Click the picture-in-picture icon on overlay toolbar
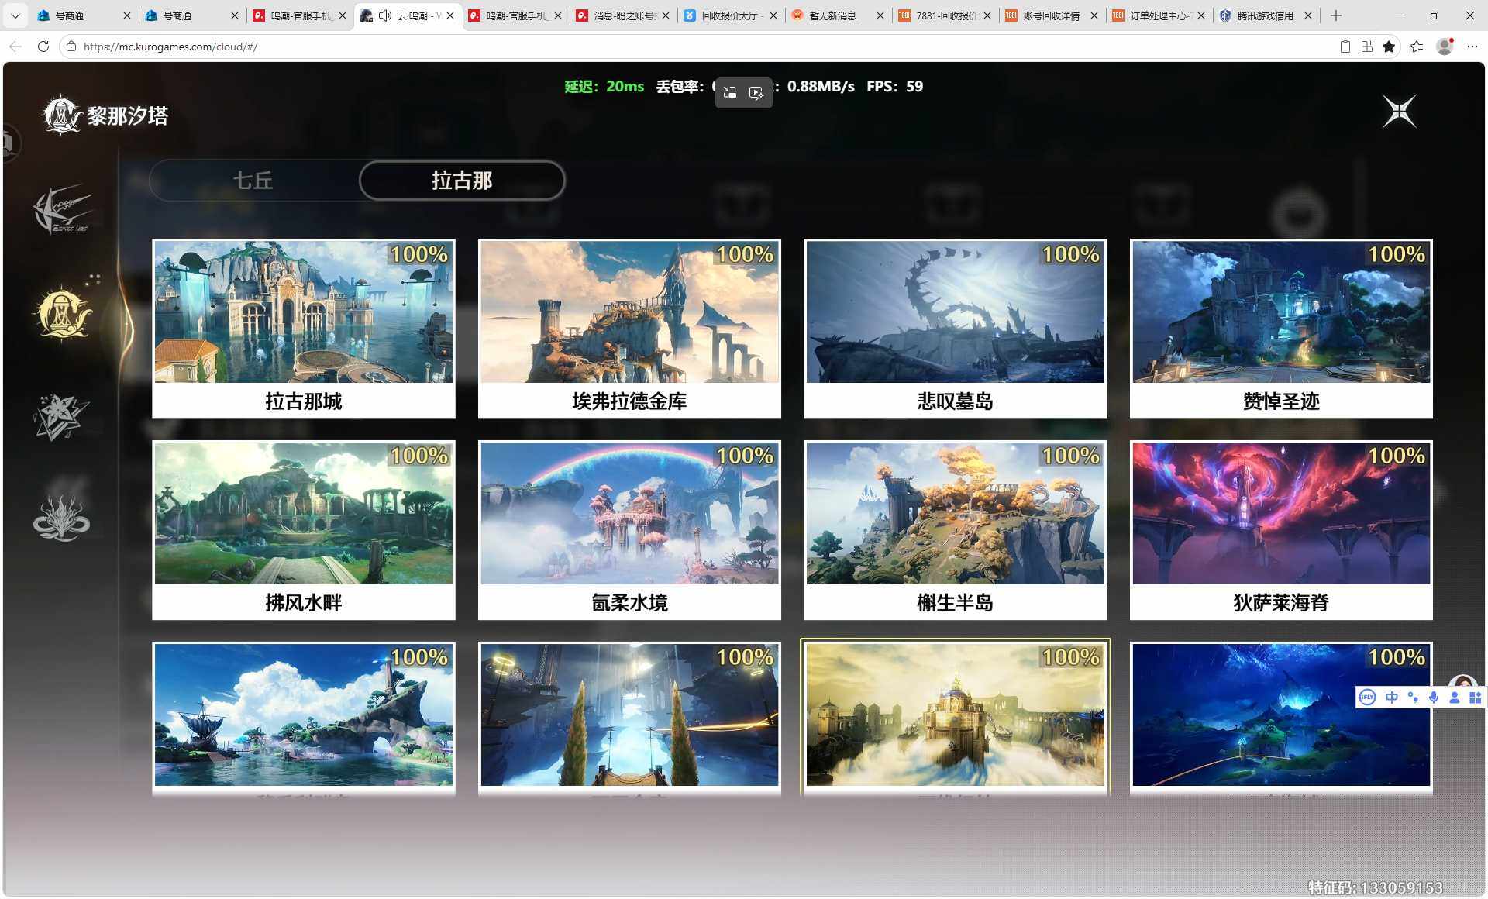 730,93
